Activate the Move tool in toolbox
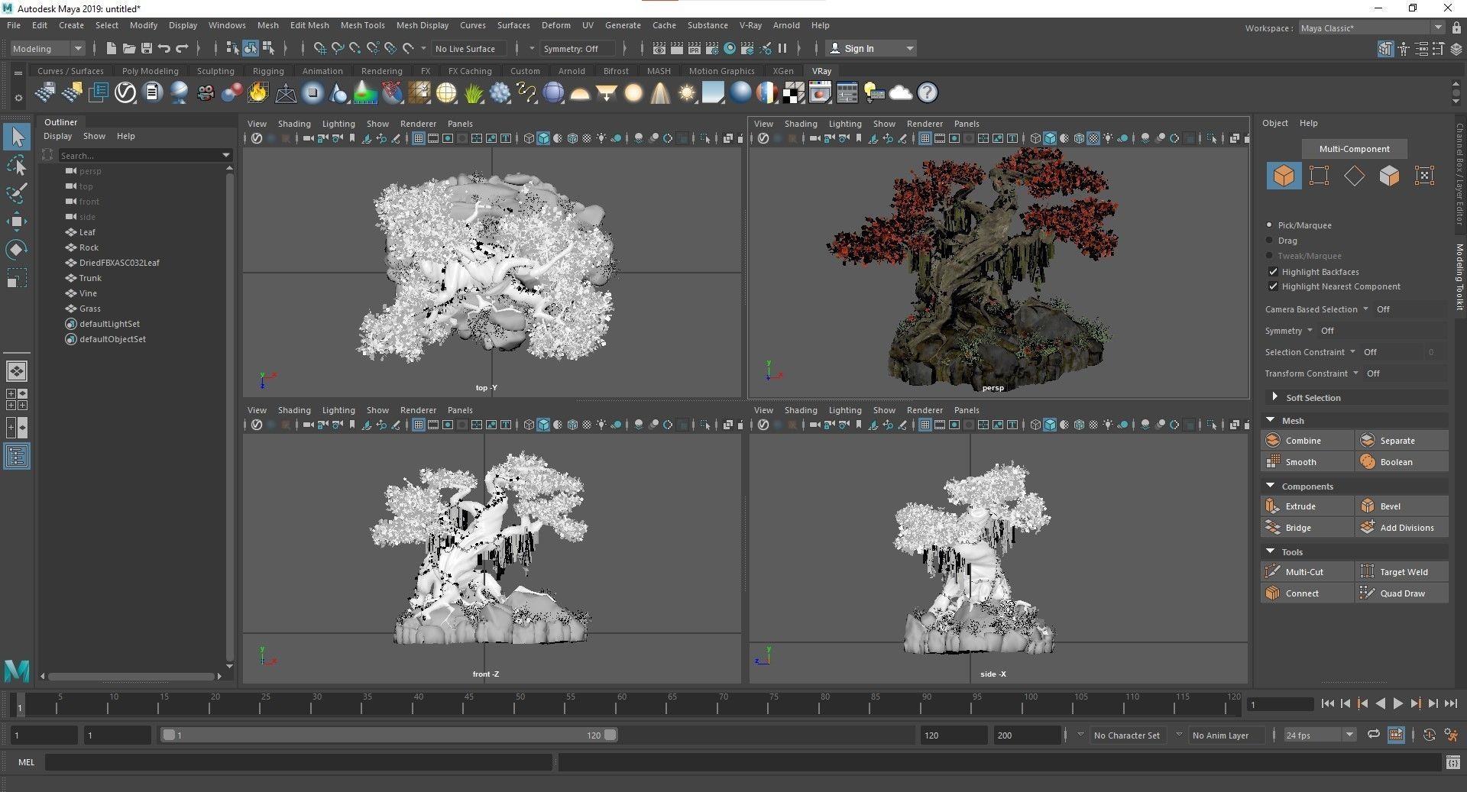1467x792 pixels. [17, 221]
